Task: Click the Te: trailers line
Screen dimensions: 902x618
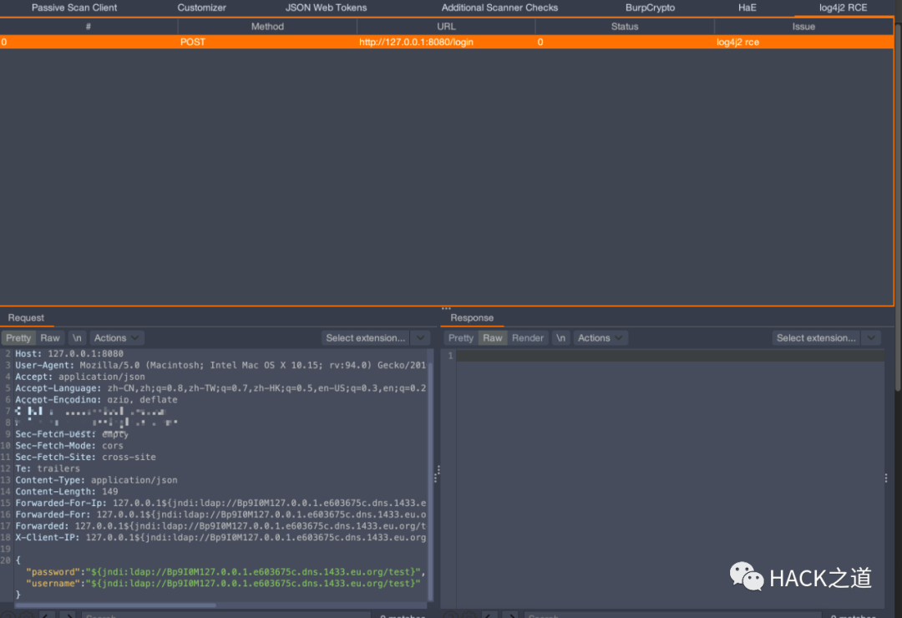Action: [47, 469]
